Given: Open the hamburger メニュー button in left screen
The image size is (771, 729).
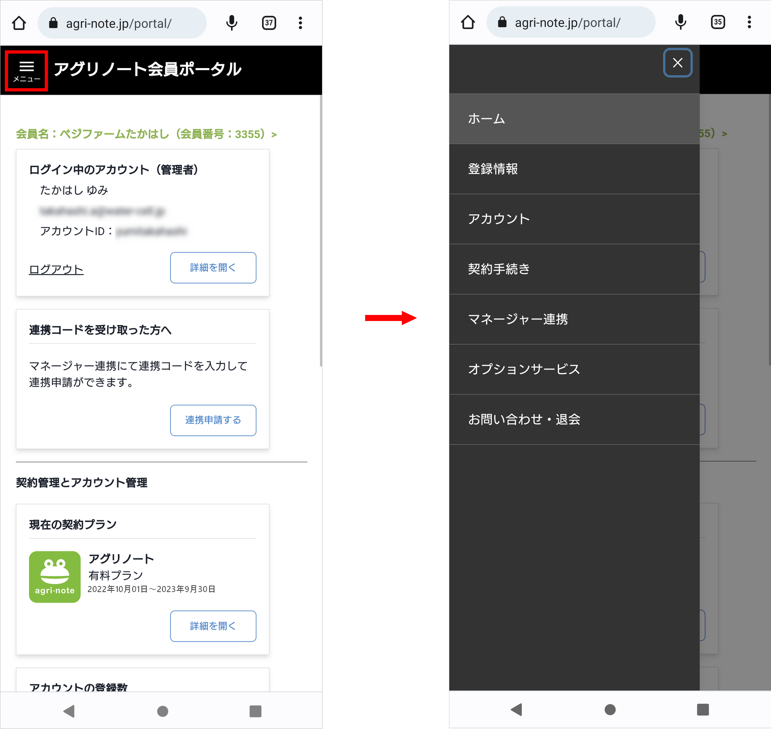Looking at the screenshot, I should coord(27,71).
